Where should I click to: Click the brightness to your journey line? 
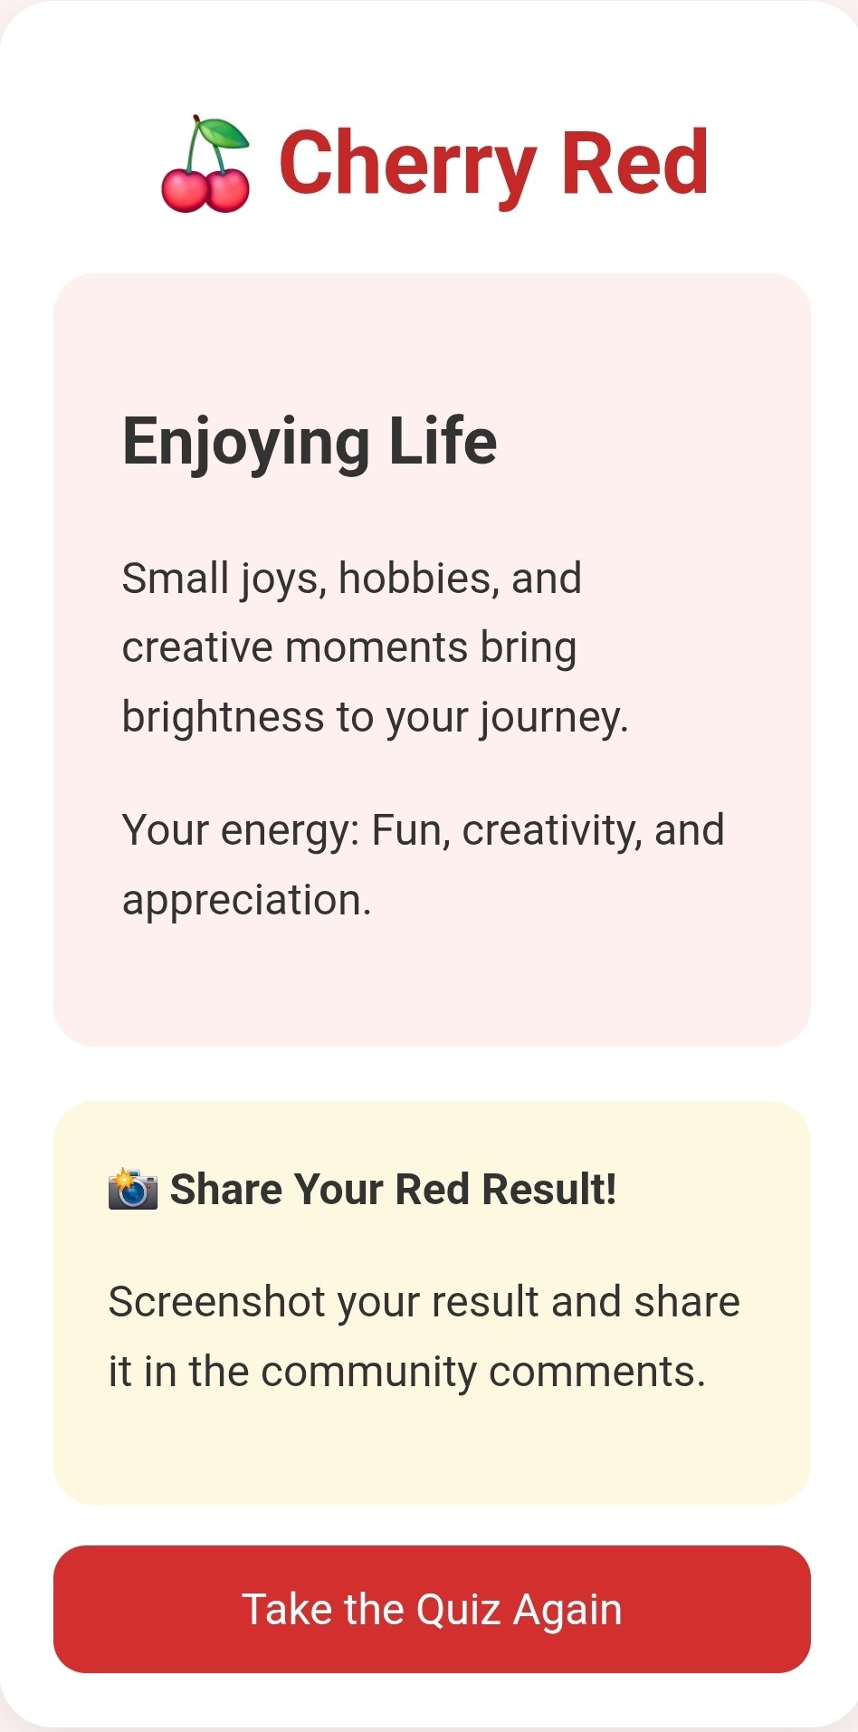(375, 717)
